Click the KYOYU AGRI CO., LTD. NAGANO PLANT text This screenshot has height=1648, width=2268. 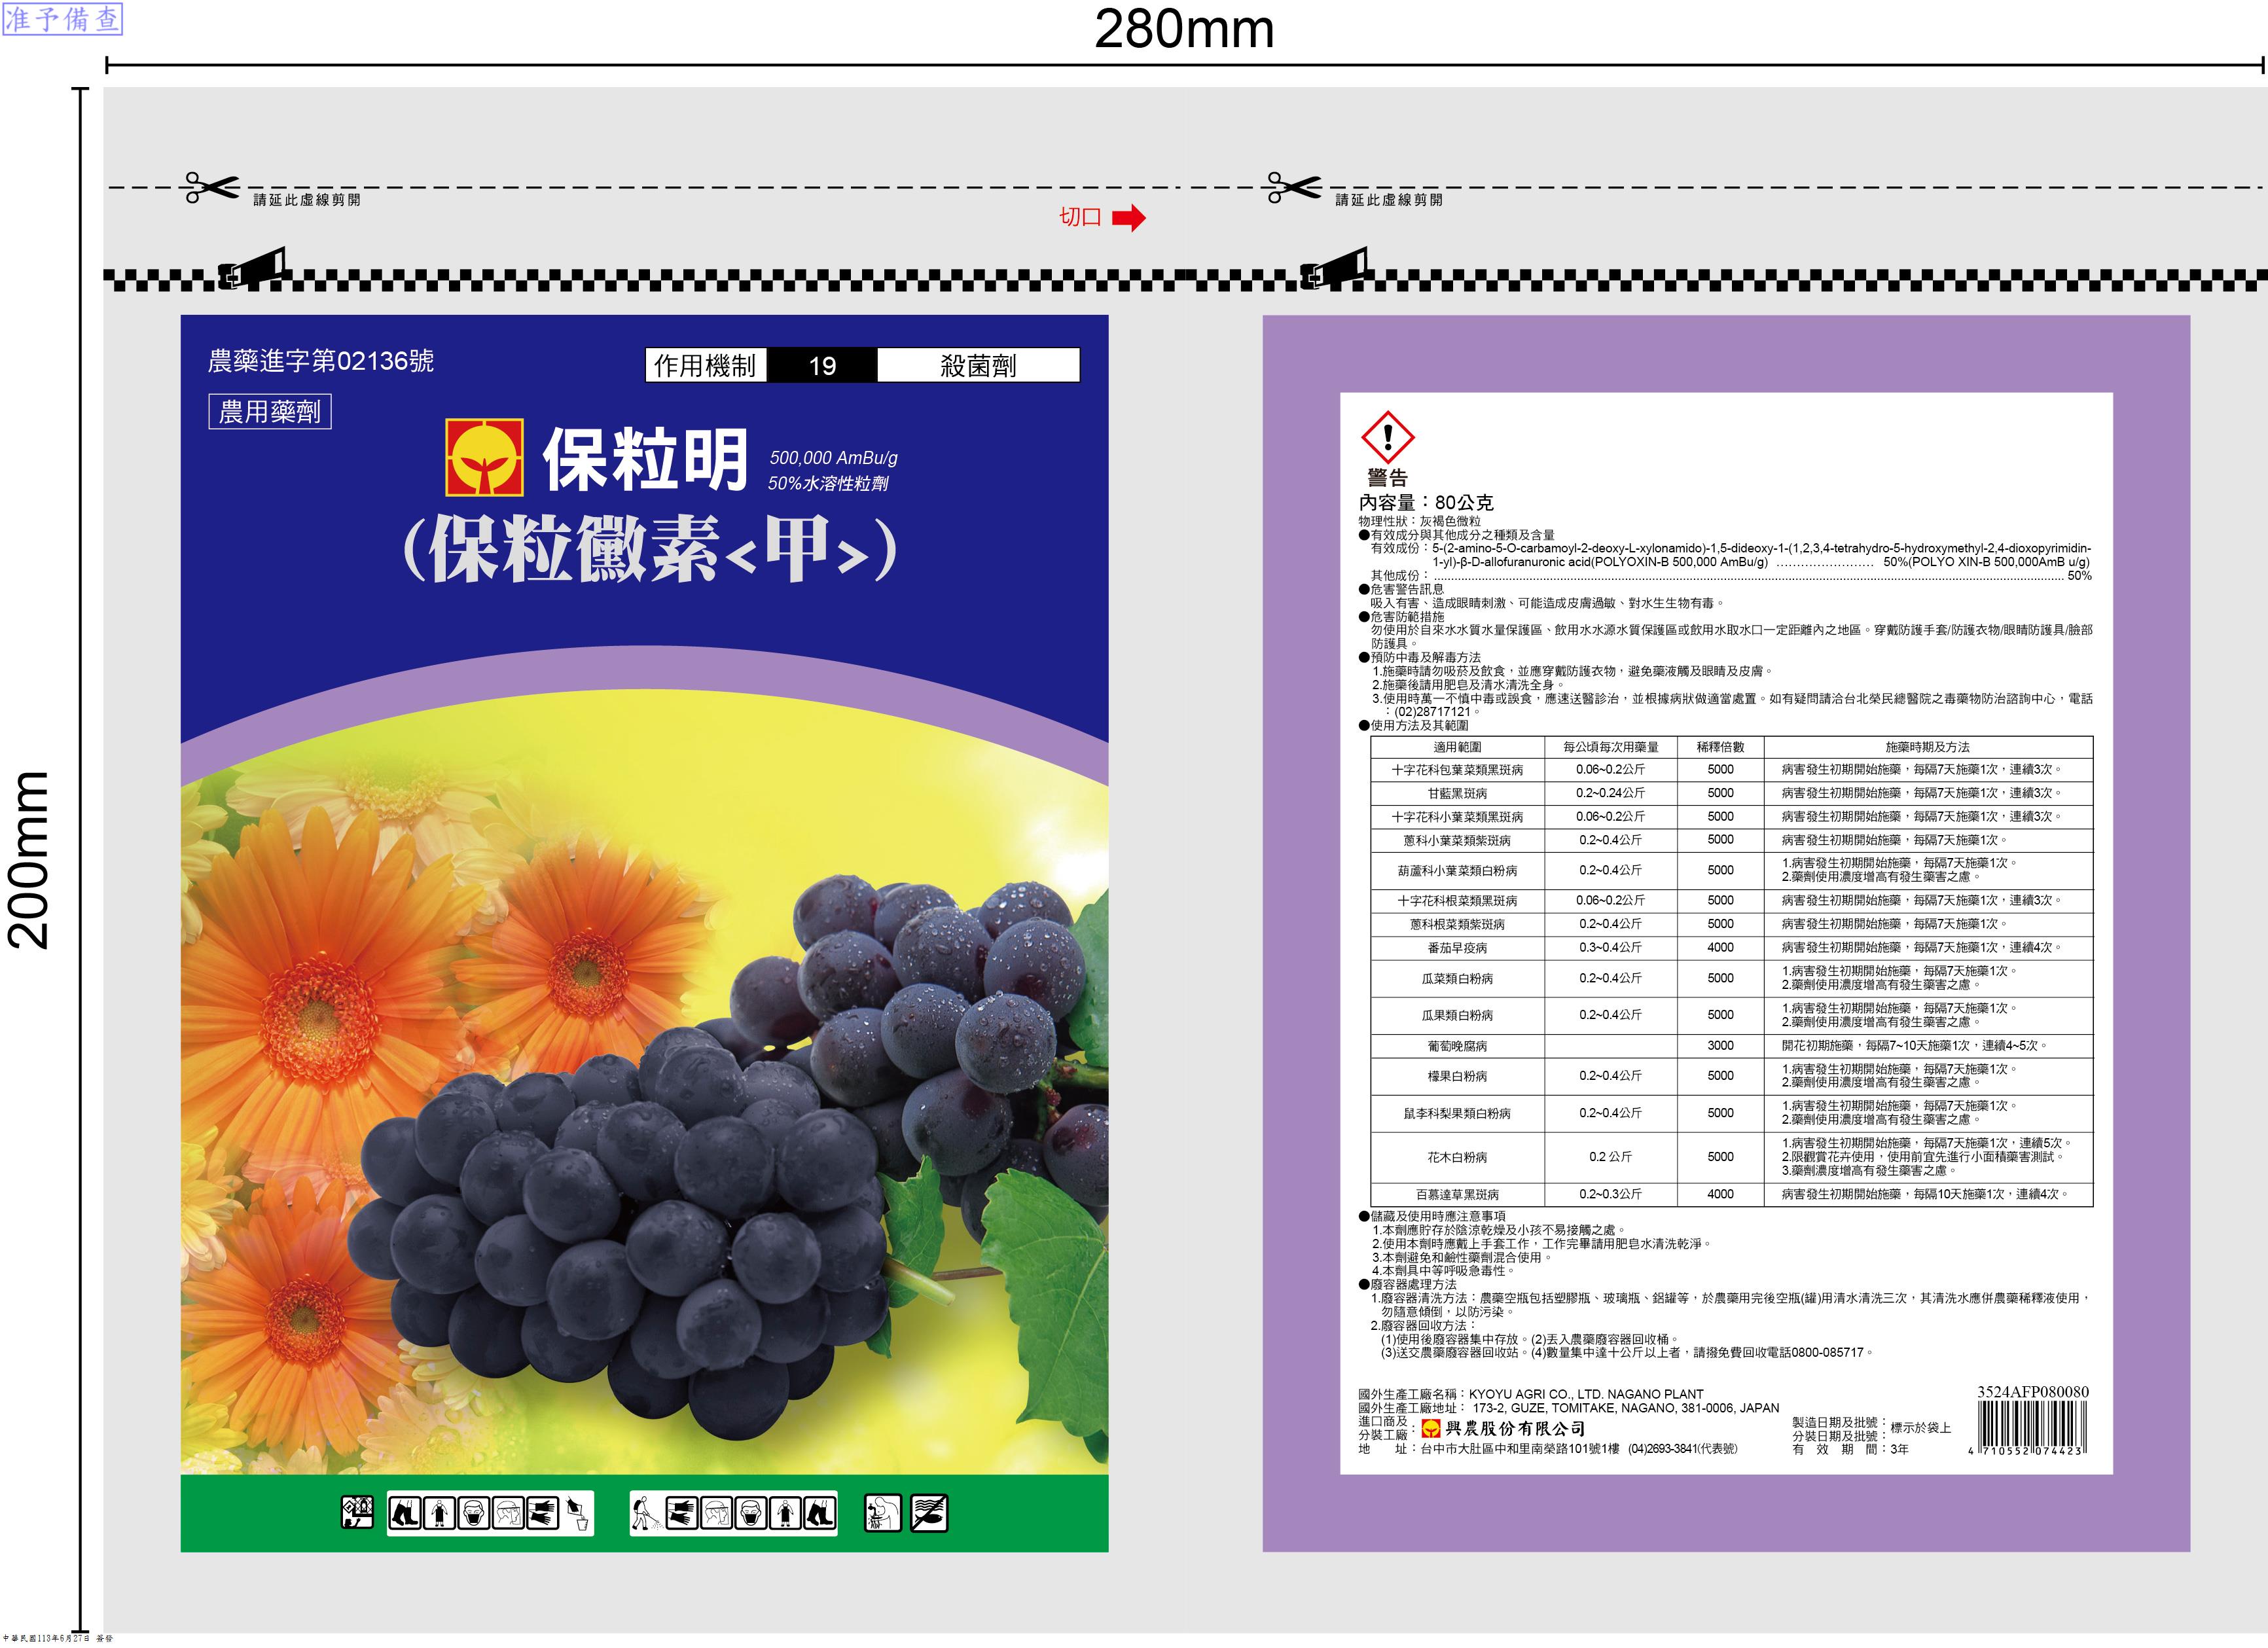(x=1586, y=1394)
